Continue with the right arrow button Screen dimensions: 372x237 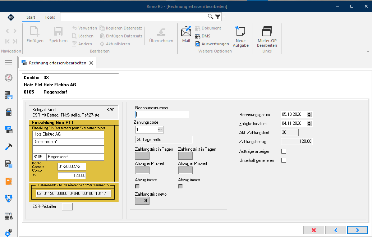point(358,230)
